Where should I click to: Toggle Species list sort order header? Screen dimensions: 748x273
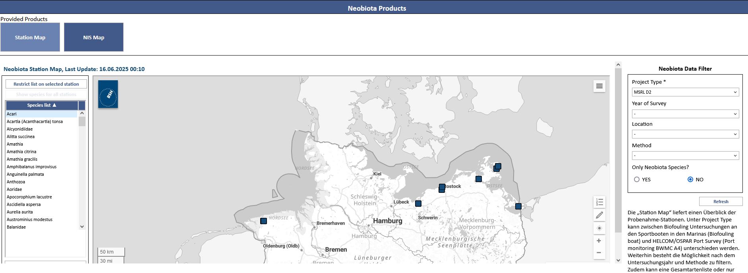click(x=42, y=105)
